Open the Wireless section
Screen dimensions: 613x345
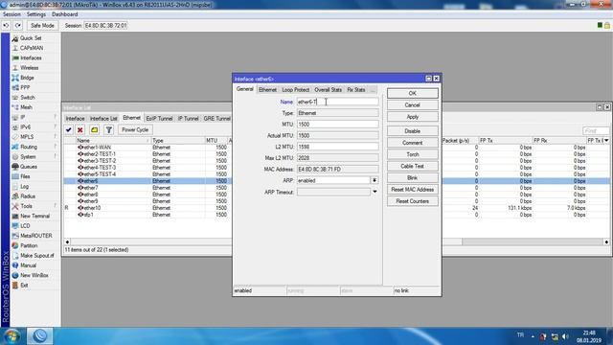[x=30, y=68]
